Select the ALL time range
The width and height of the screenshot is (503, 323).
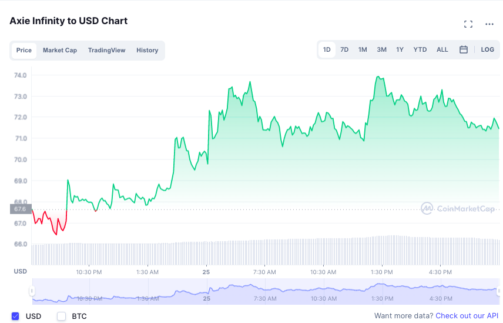[x=442, y=50]
